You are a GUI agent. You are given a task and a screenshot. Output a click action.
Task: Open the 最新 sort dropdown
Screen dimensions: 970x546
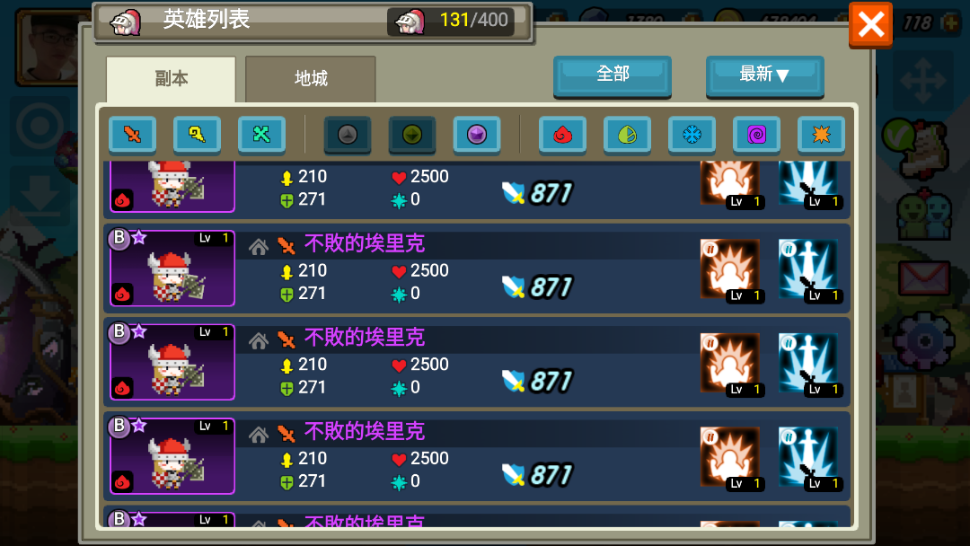(x=764, y=76)
